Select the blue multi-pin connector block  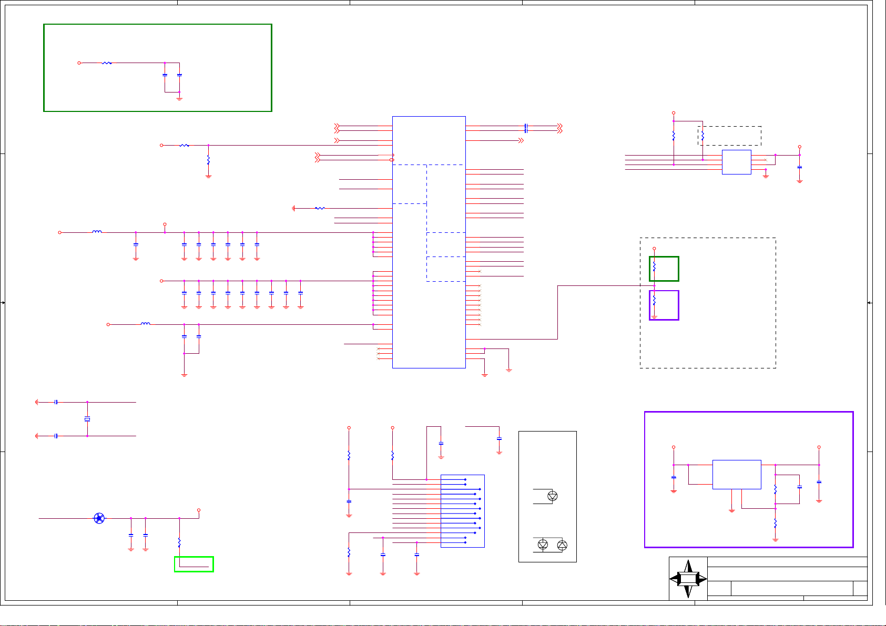(462, 511)
